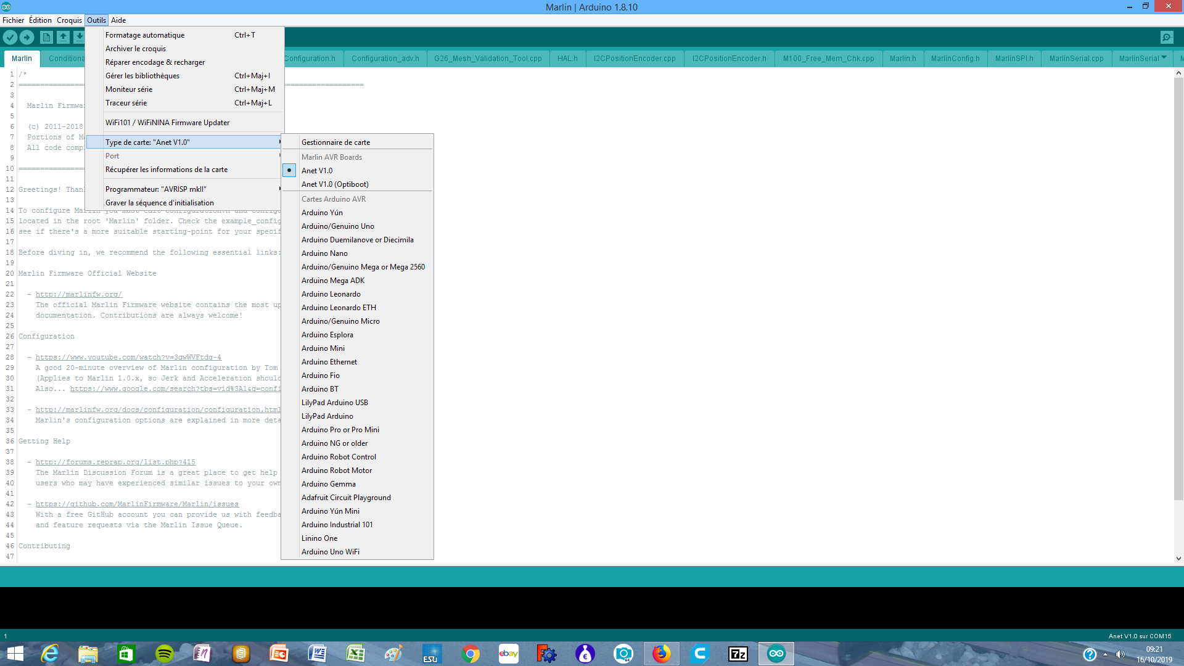Viewport: 1184px width, 666px height.
Task: Open the Édition menu
Action: click(x=41, y=20)
